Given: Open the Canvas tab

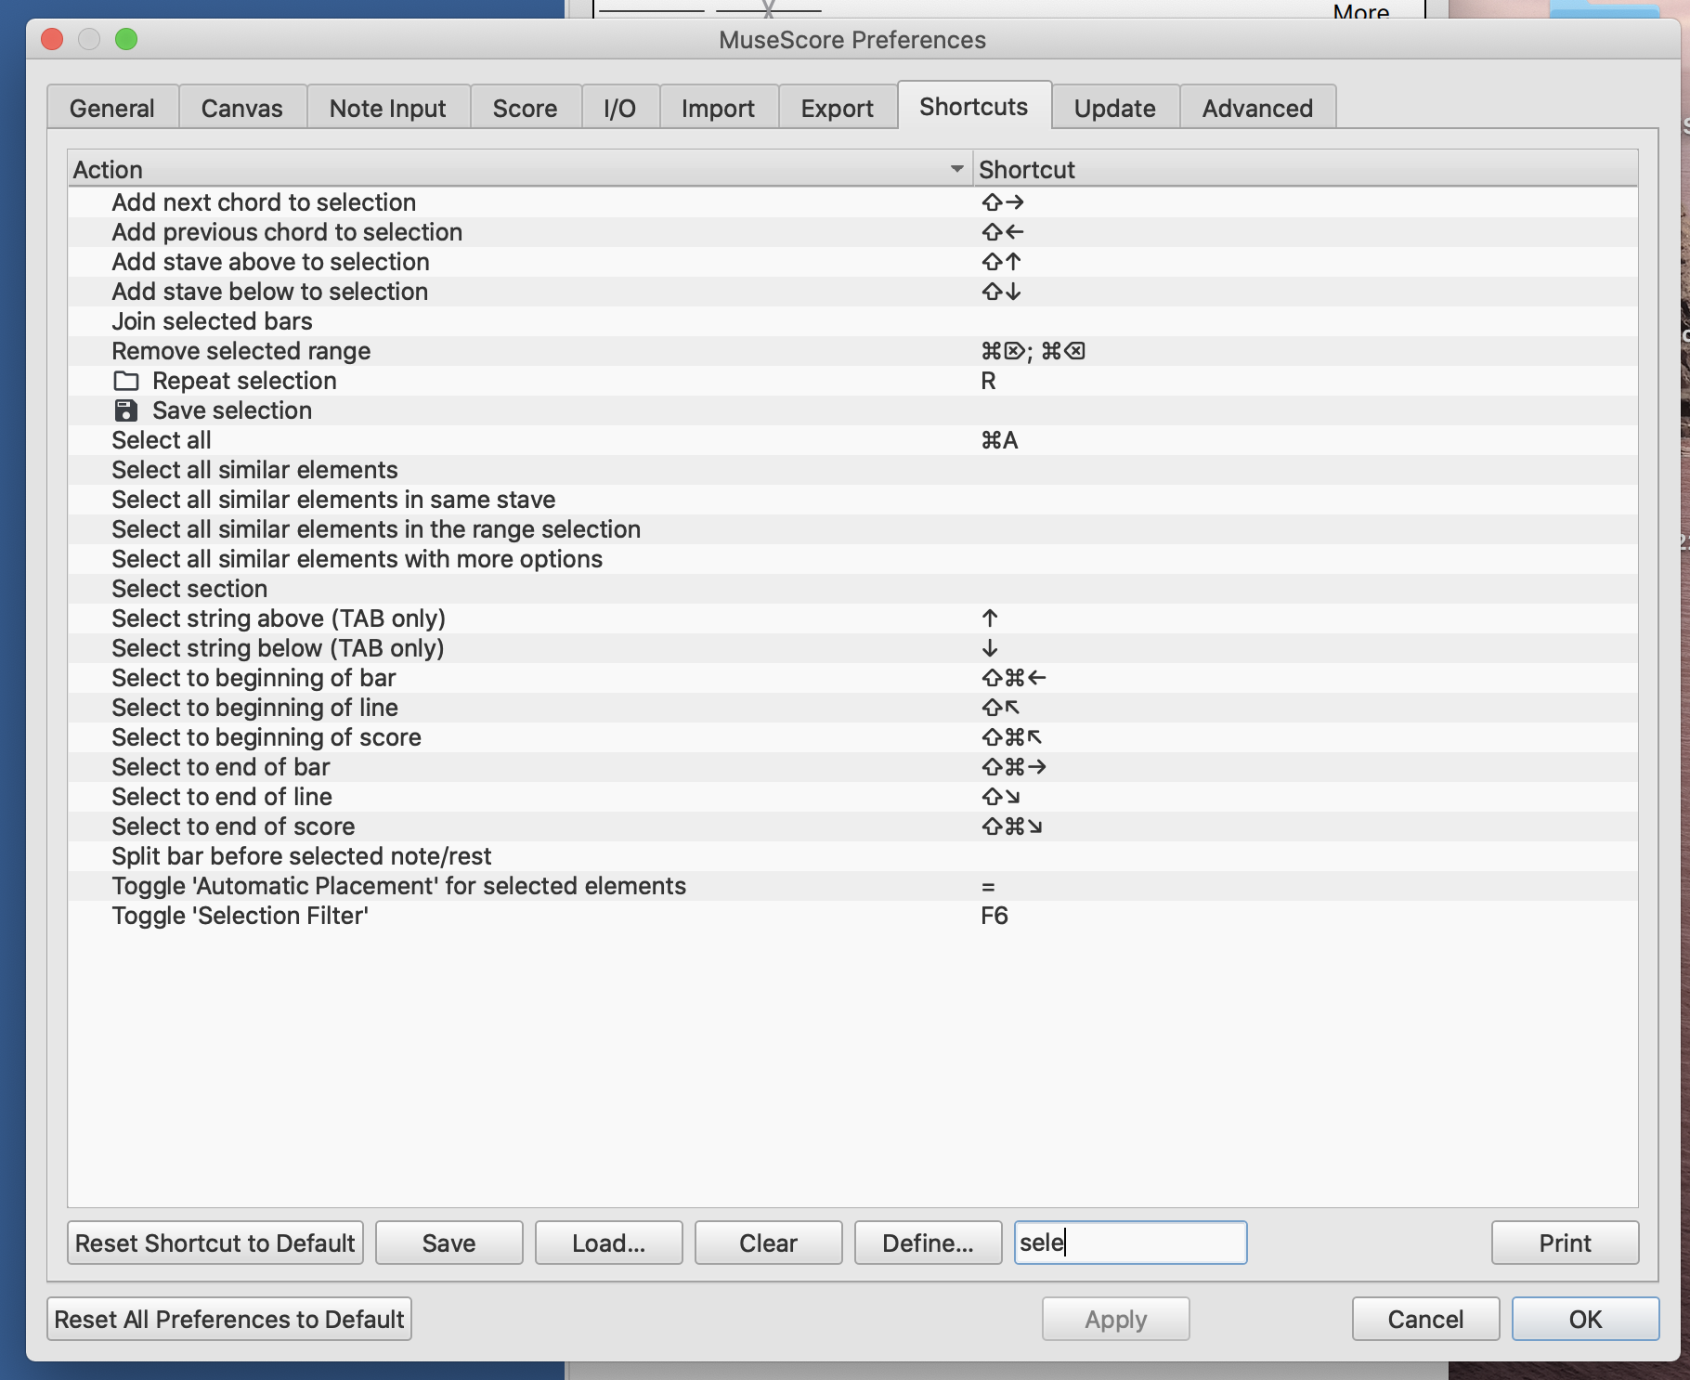Looking at the screenshot, I should (242, 108).
